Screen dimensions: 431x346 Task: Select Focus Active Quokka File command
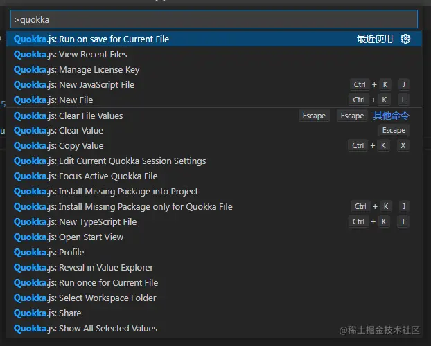coord(214,176)
